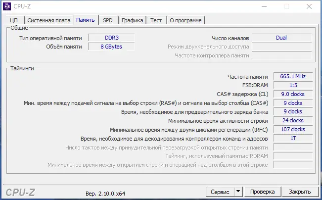Switch to the Системная плата tab
Screen dimensions: 322x200
click(48, 20)
